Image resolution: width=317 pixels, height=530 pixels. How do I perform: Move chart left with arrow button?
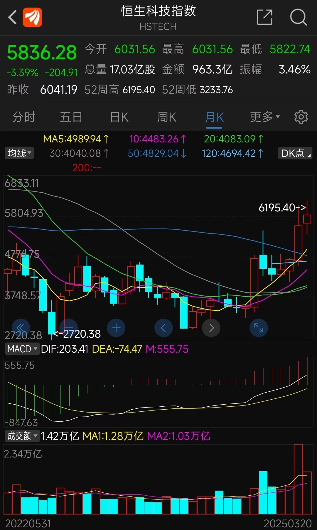point(163,328)
